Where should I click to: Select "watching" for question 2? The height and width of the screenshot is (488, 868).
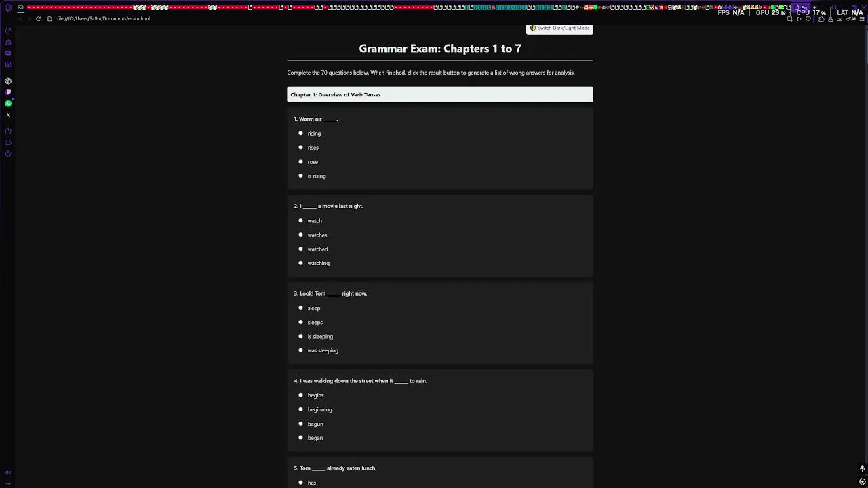point(300,263)
